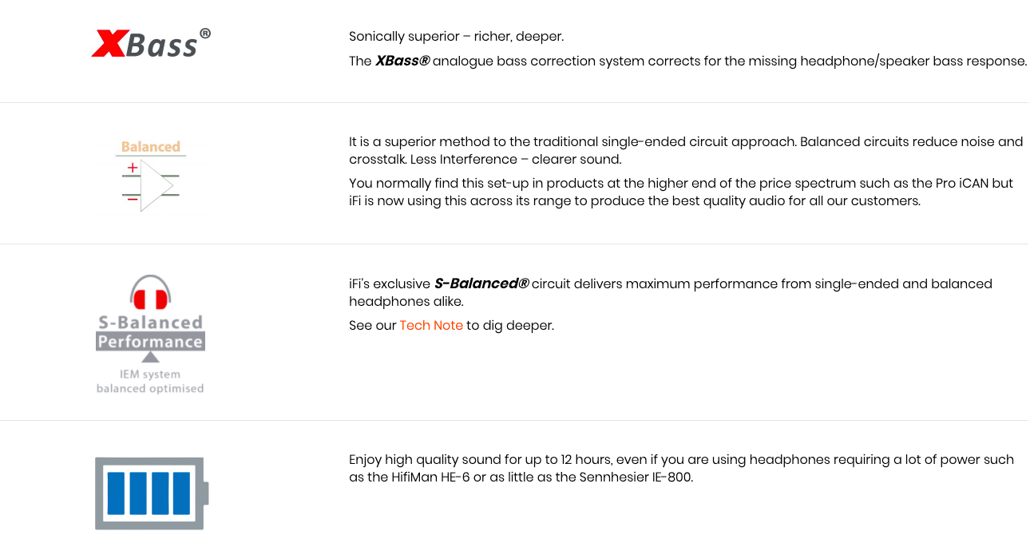This screenshot has width=1030, height=539.
Task: Click the 'Sonically superior – richer, deeper.' line
Action: pyautogui.click(x=456, y=37)
